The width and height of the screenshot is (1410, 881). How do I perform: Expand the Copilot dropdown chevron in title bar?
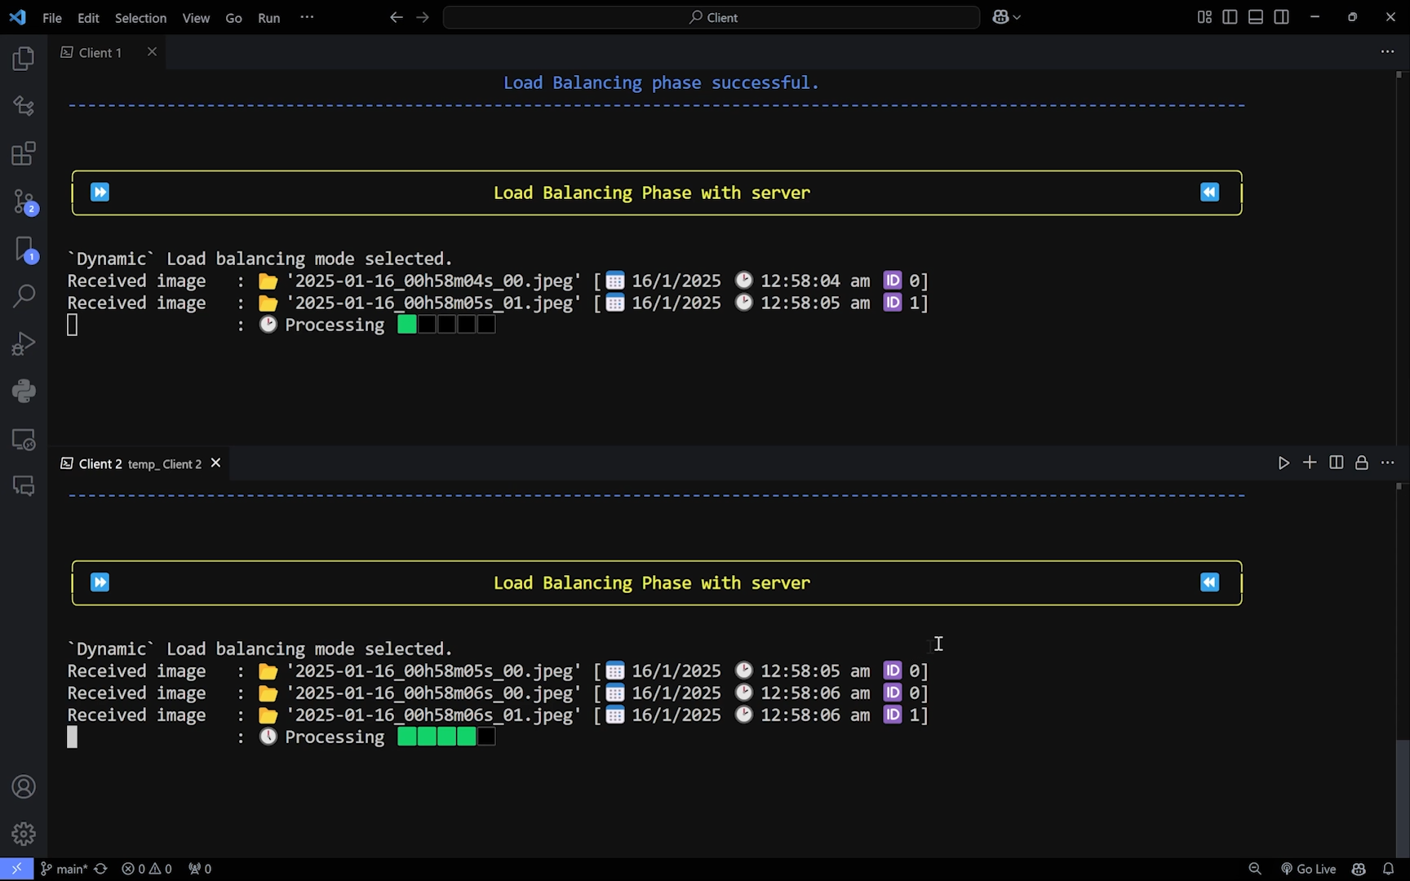[1017, 17]
